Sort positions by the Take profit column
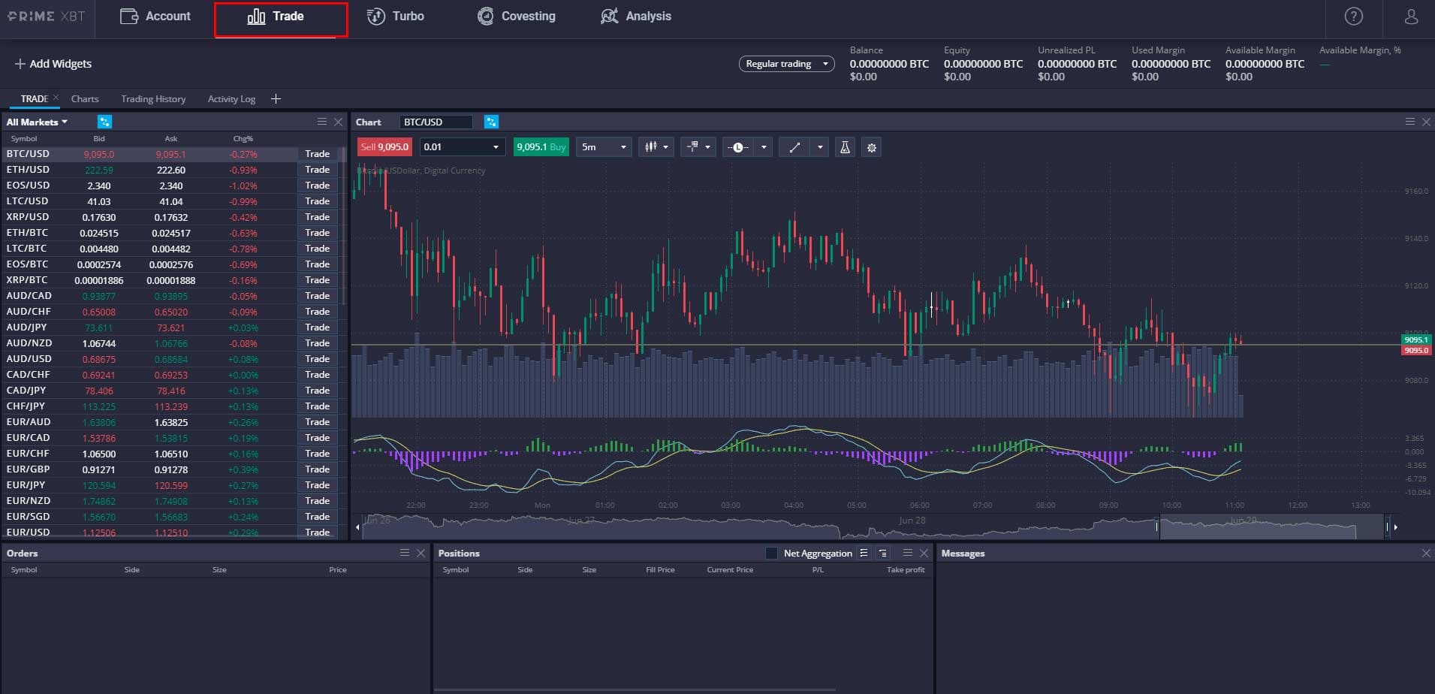Screen dimensions: 1435x694 point(906,570)
